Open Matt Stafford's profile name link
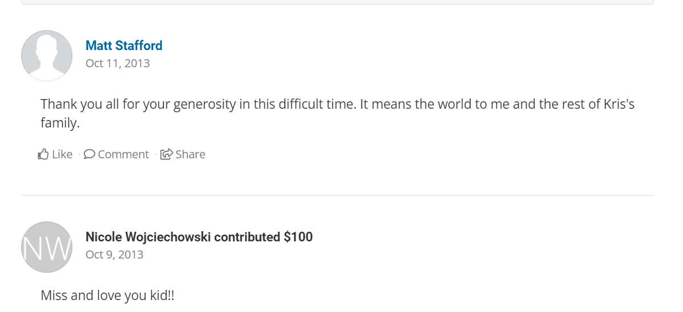The width and height of the screenshot is (683, 312). point(124,46)
